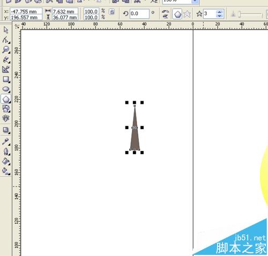Expand the Polygon tool flyout
Screen dimensions: 268x256
tap(10, 102)
